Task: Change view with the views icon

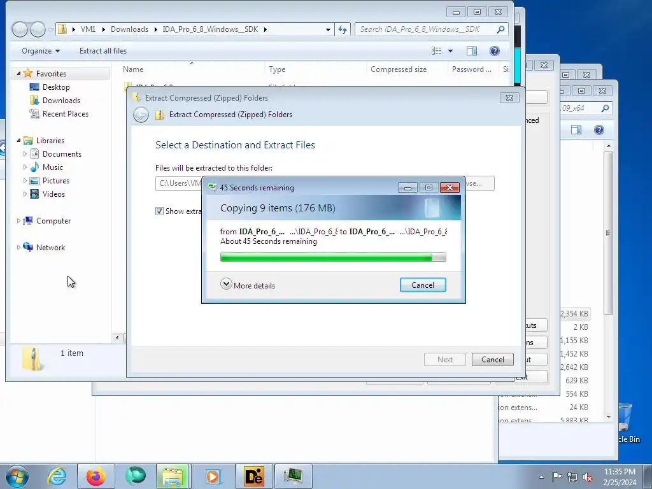Action: click(x=436, y=51)
